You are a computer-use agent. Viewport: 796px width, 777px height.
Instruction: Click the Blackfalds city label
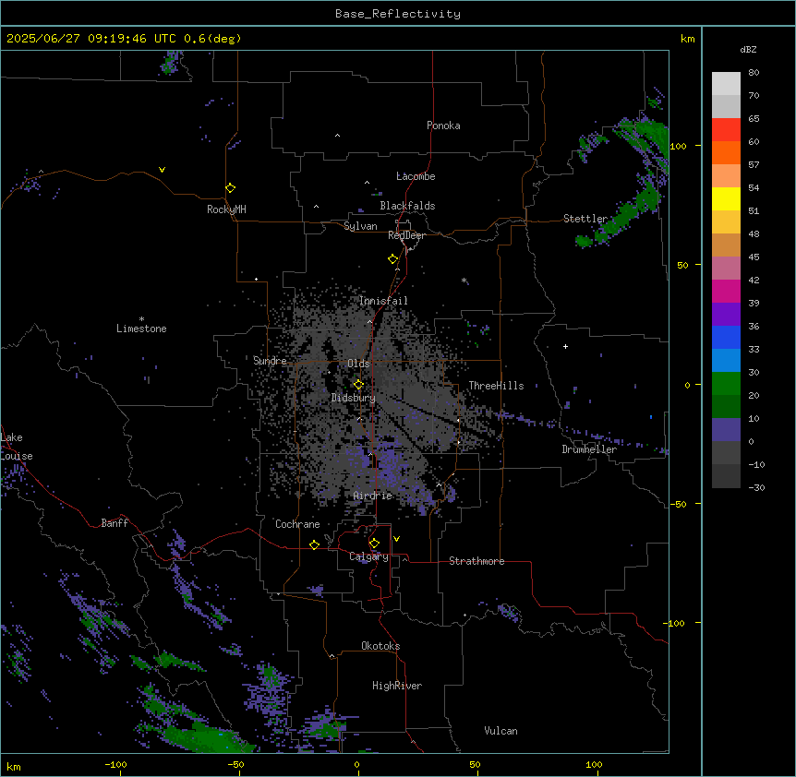(x=407, y=206)
